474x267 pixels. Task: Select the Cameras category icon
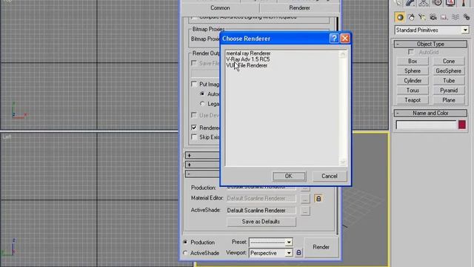(433, 17)
